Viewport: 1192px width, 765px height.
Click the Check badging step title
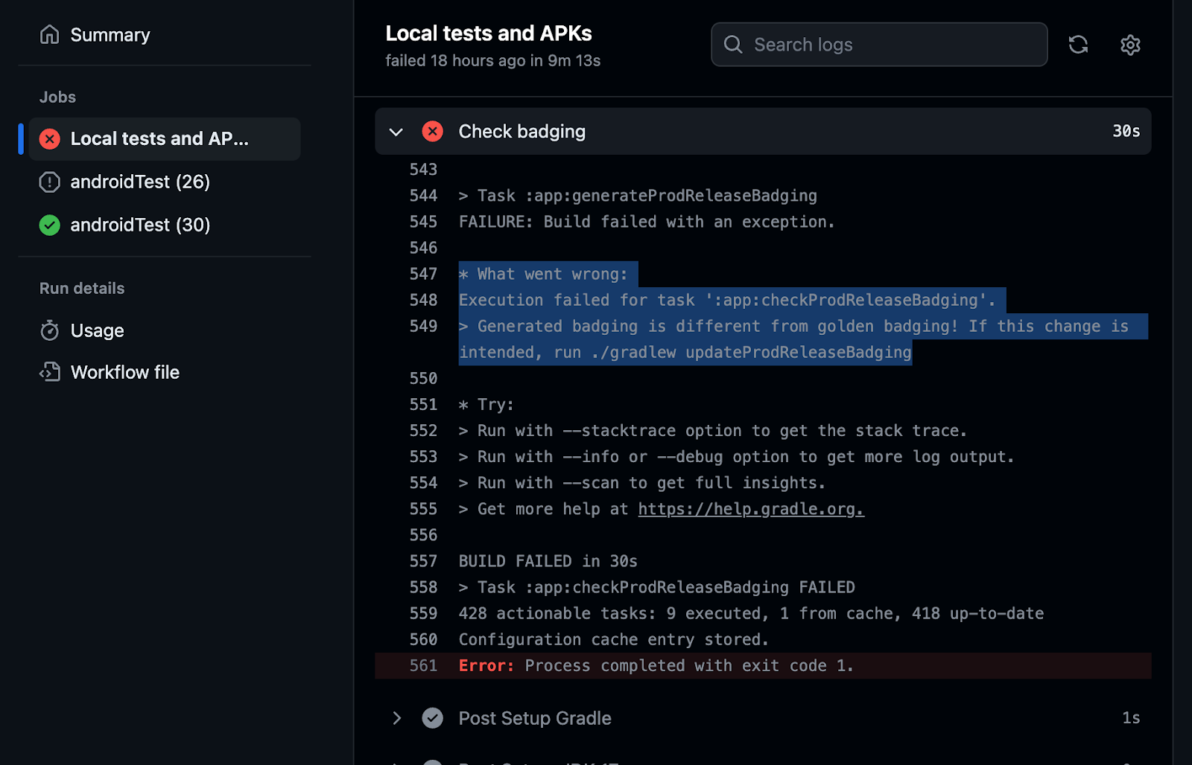tap(521, 132)
